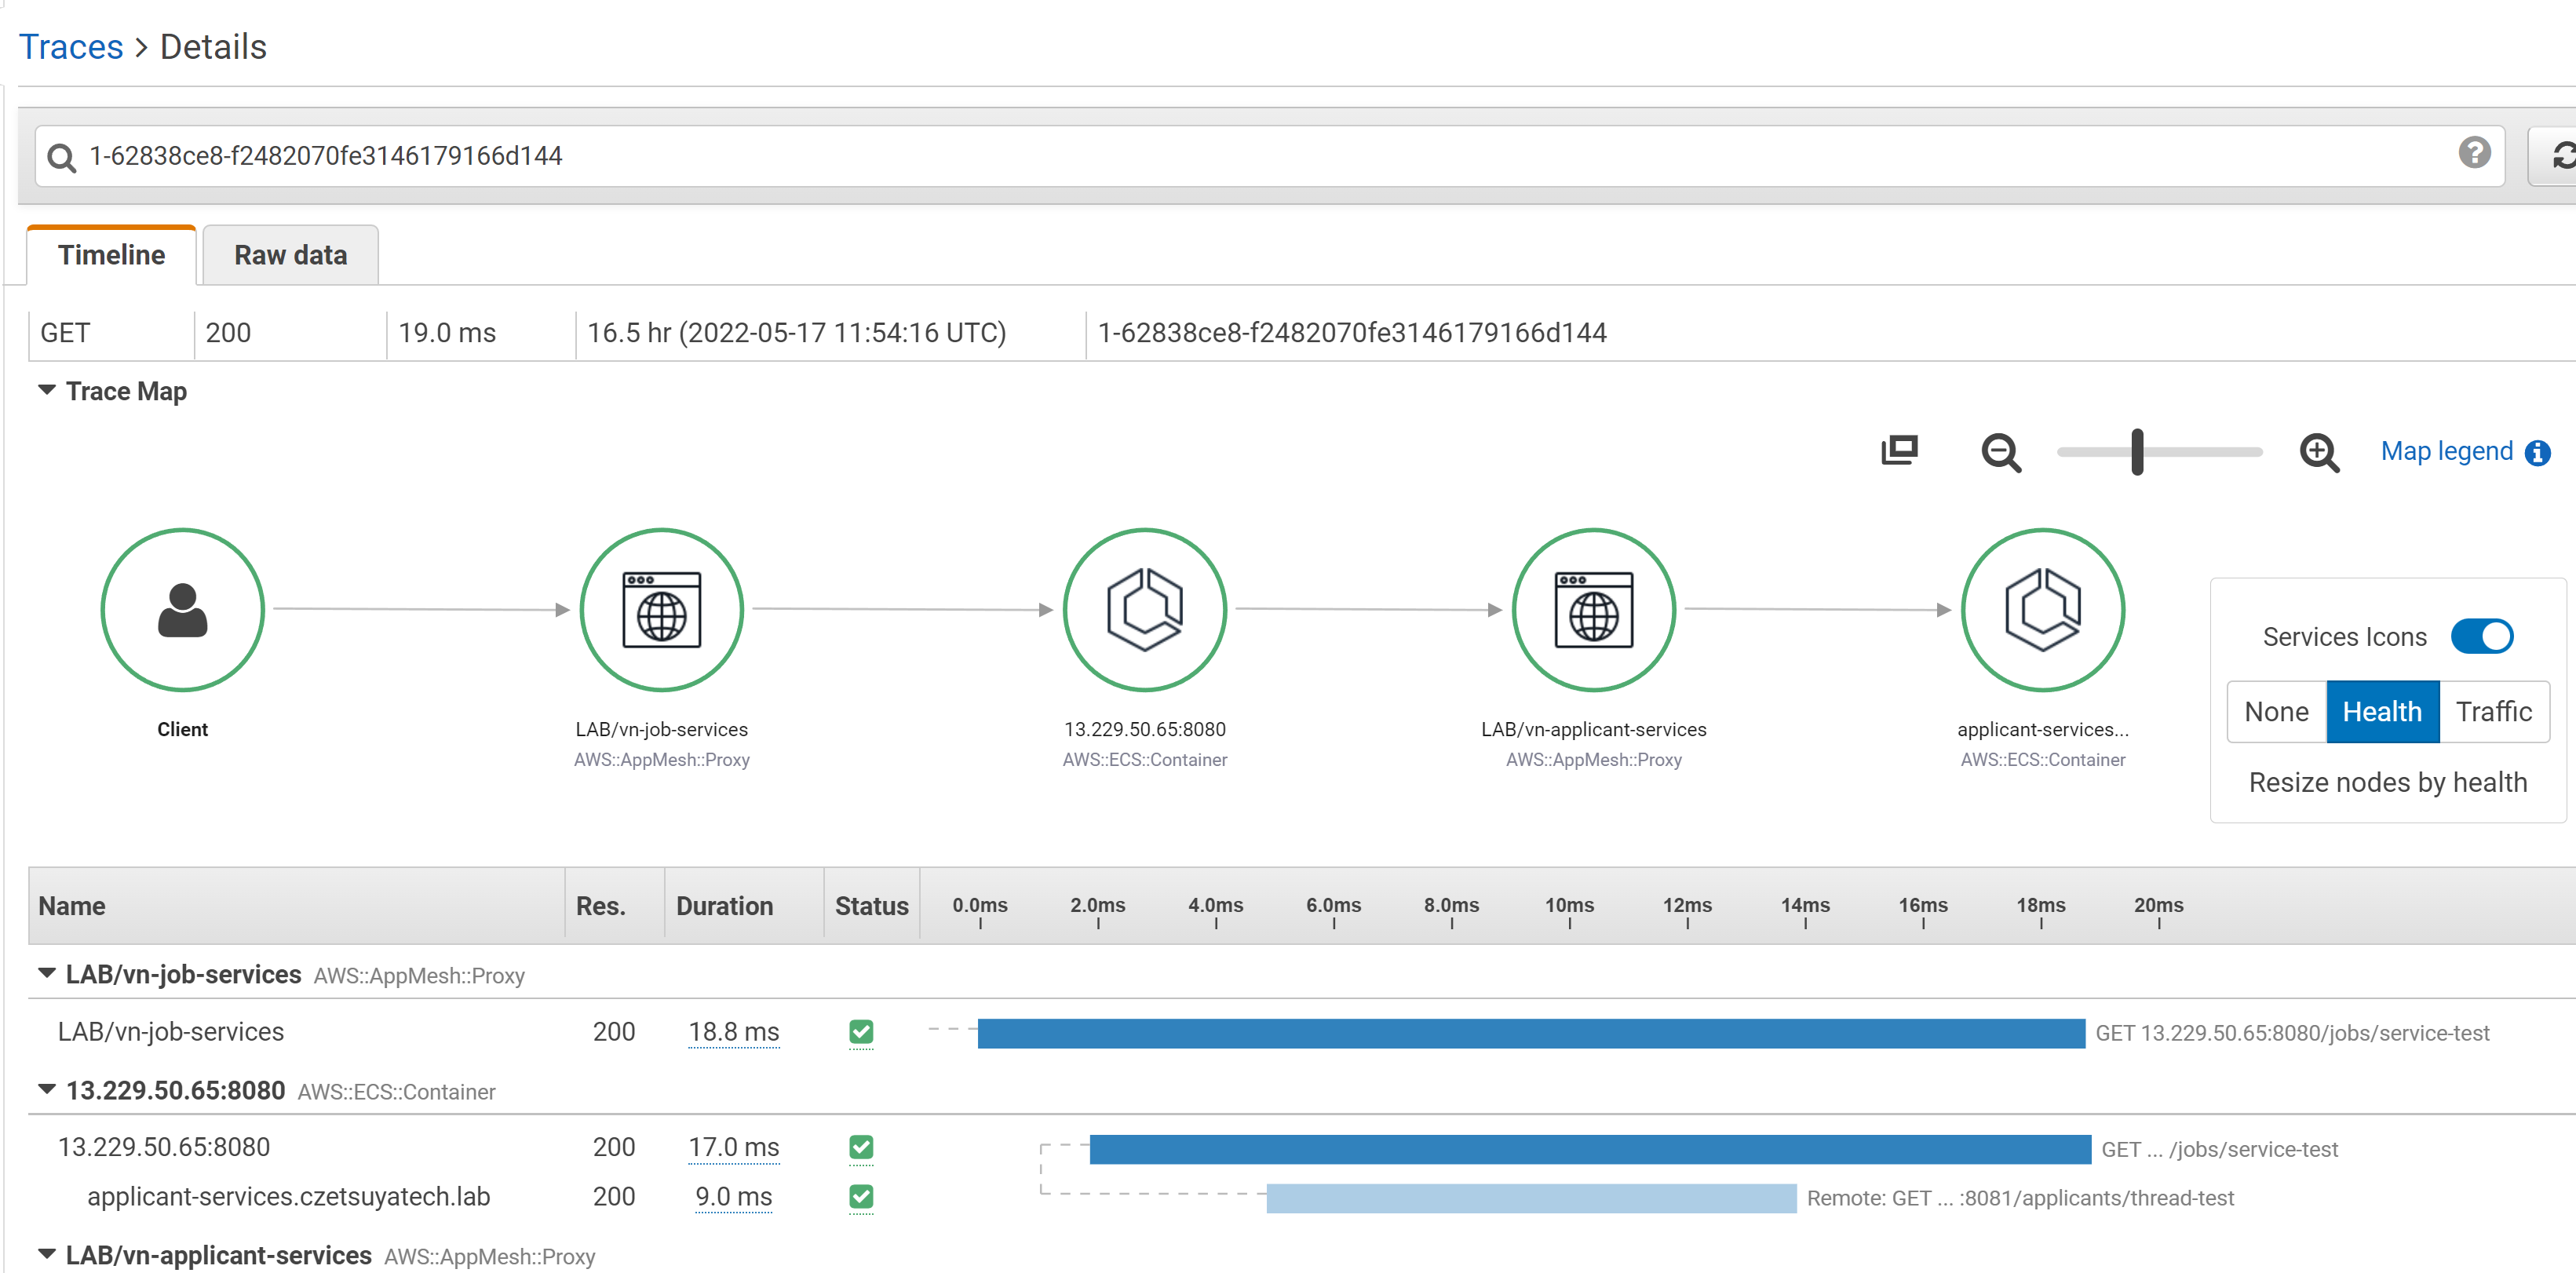
Task: Go back to Traces breadcrumb link
Action: coord(71,47)
